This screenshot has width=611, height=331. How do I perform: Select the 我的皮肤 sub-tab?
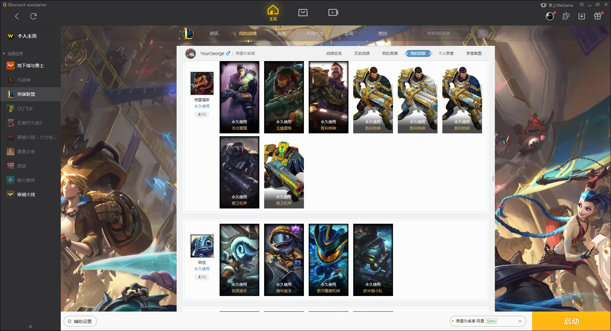tap(418, 53)
